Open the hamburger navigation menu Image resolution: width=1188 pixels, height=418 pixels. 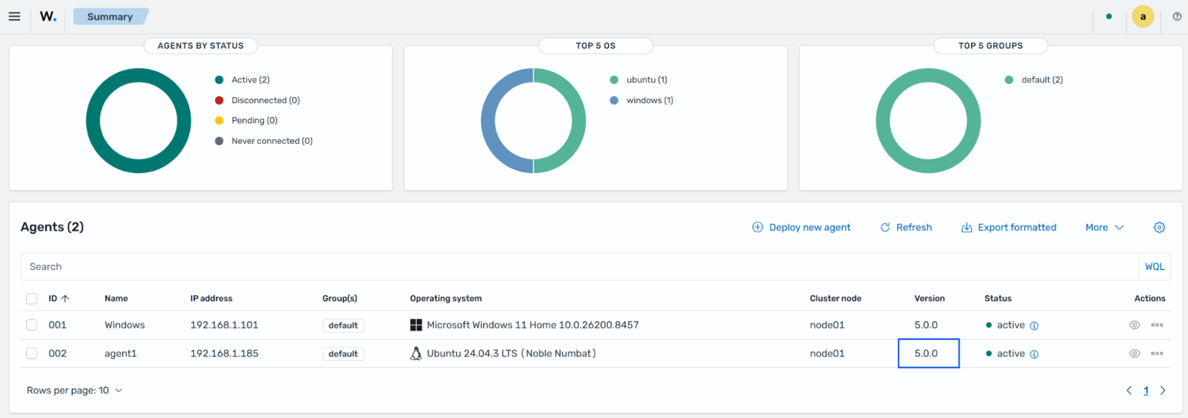pyautogui.click(x=14, y=17)
